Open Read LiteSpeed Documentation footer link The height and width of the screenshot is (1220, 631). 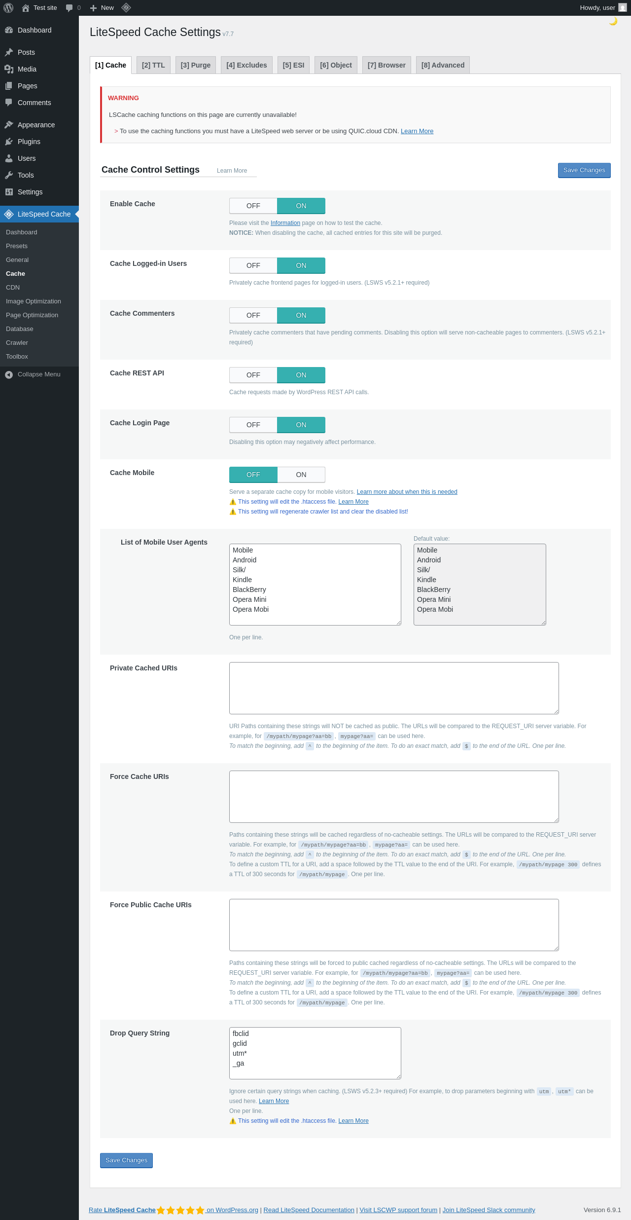coord(309,1210)
